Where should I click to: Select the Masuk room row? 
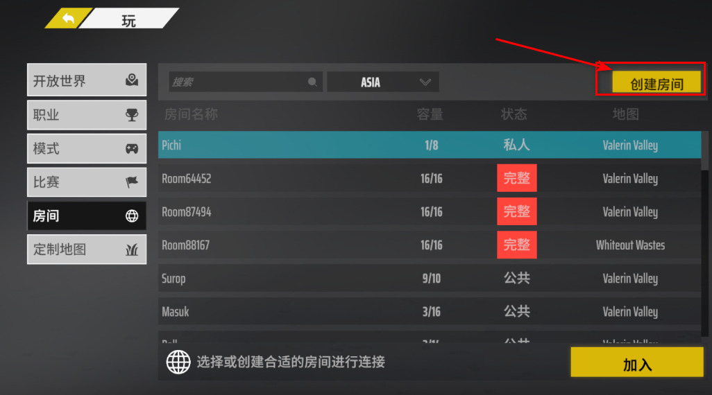(x=430, y=312)
